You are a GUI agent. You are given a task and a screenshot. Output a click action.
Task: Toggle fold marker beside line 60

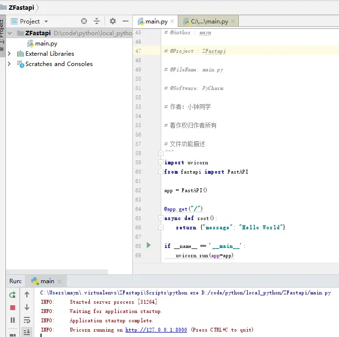click(x=161, y=172)
